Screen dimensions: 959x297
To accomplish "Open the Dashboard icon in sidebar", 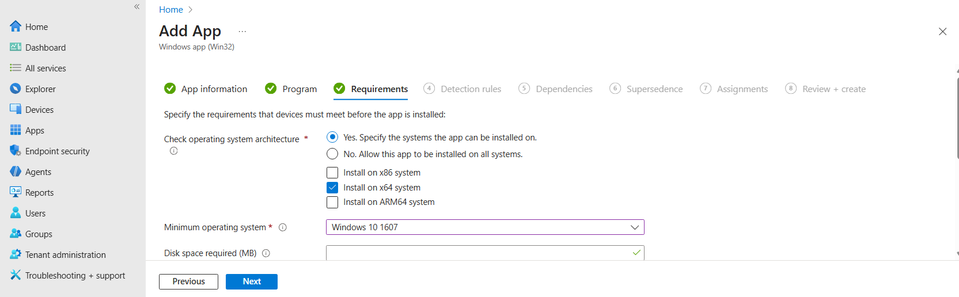I will (x=16, y=47).
